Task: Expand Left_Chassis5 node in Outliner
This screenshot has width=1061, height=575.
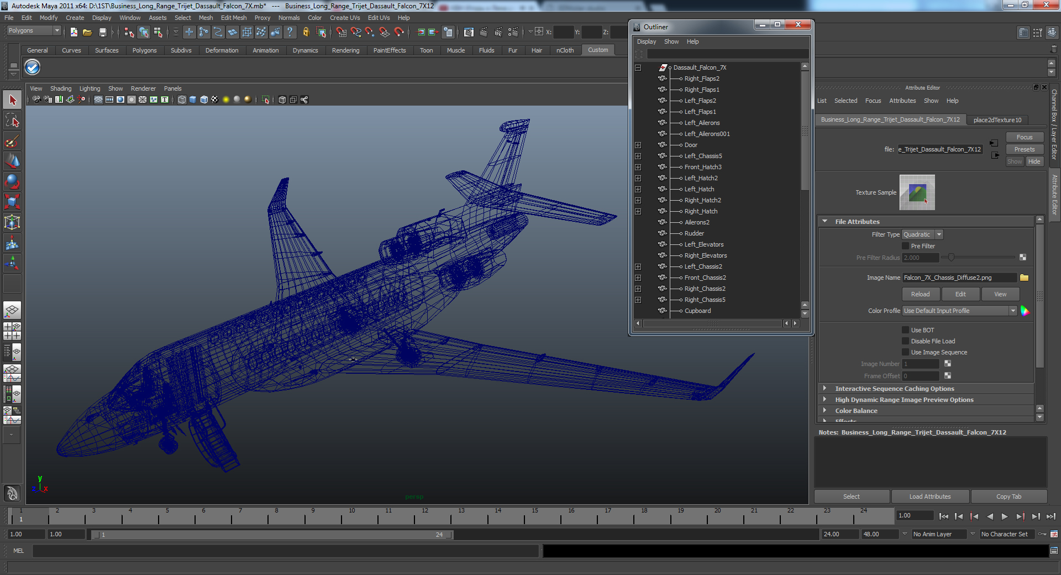Action: (638, 156)
